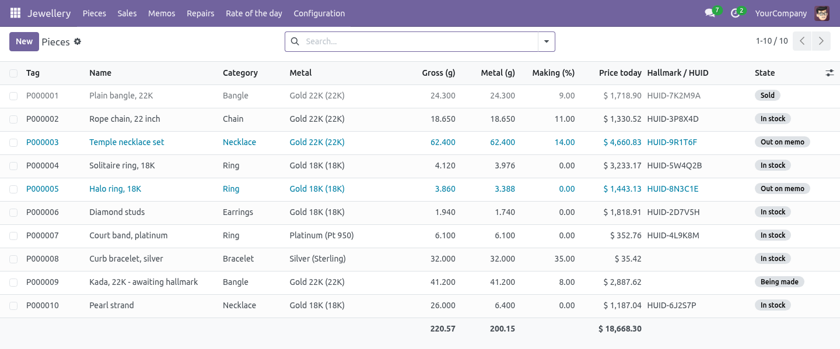Go to the Sales menu
This screenshot has height=349, width=840.
pos(127,13)
